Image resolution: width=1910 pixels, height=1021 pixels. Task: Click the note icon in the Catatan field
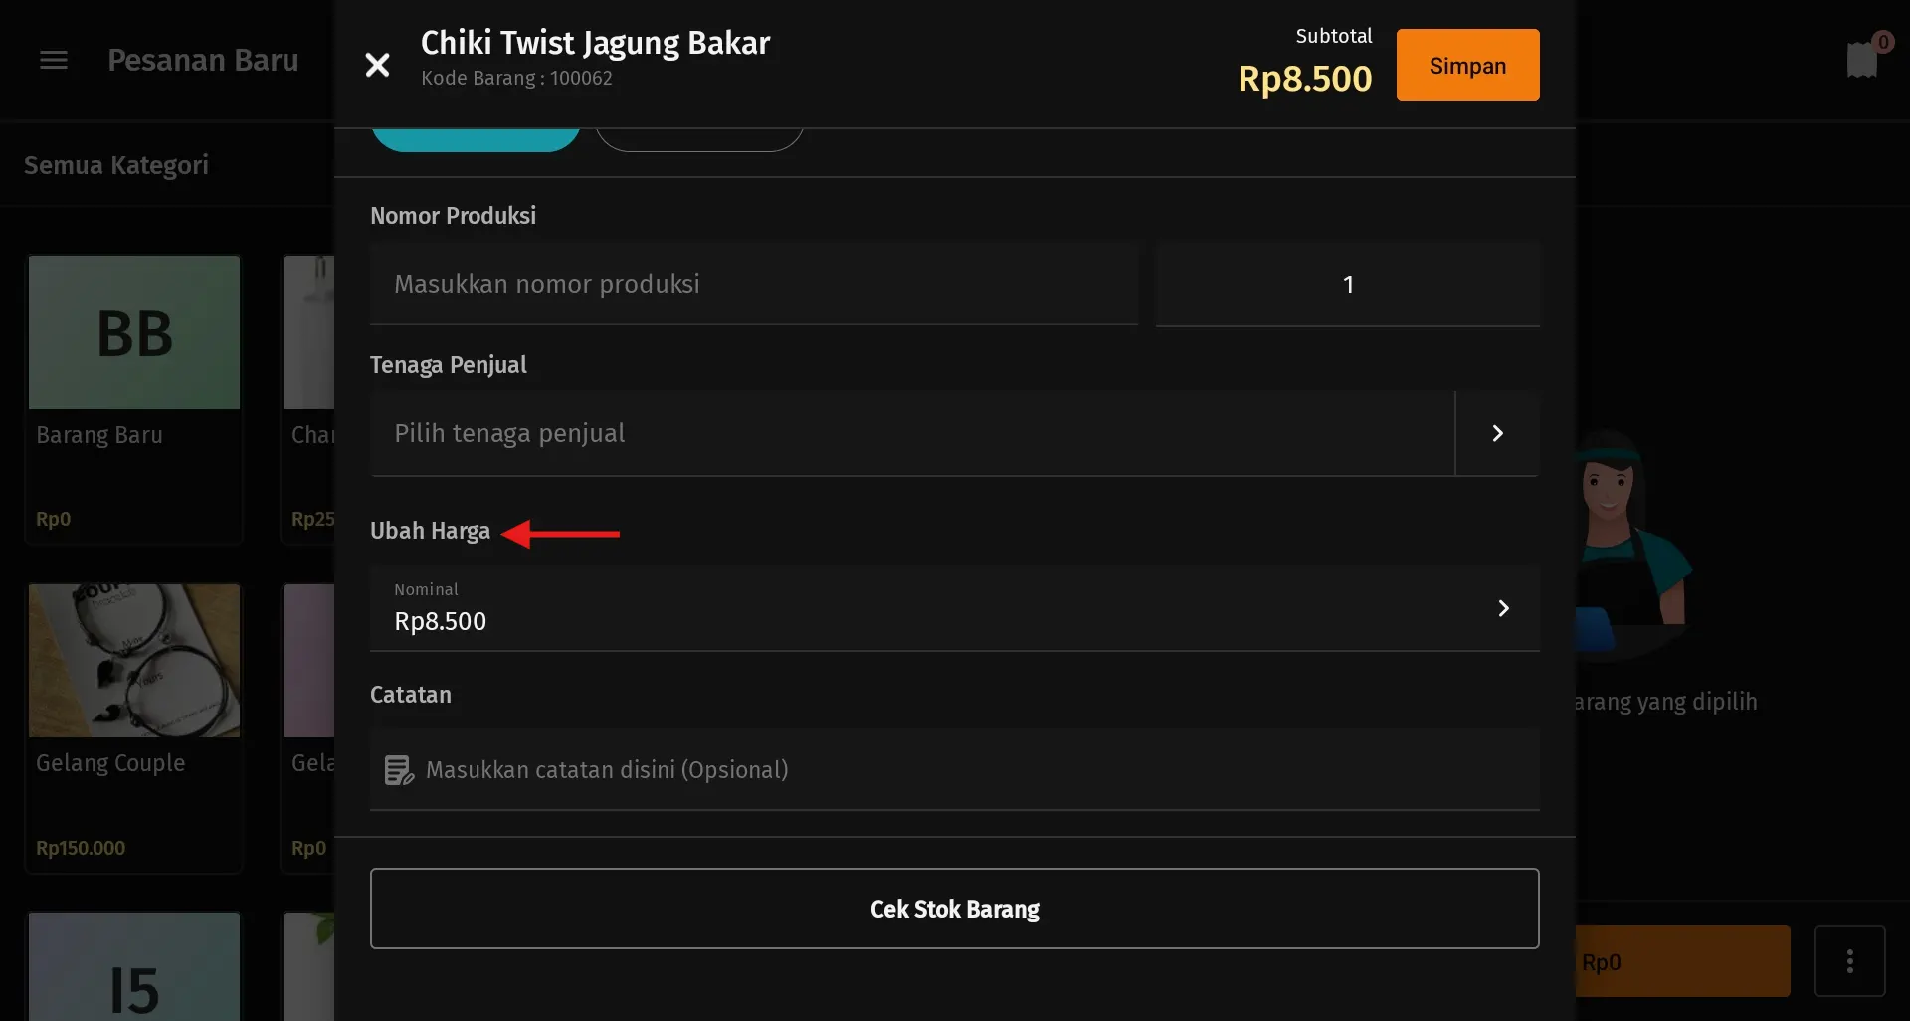coord(398,769)
